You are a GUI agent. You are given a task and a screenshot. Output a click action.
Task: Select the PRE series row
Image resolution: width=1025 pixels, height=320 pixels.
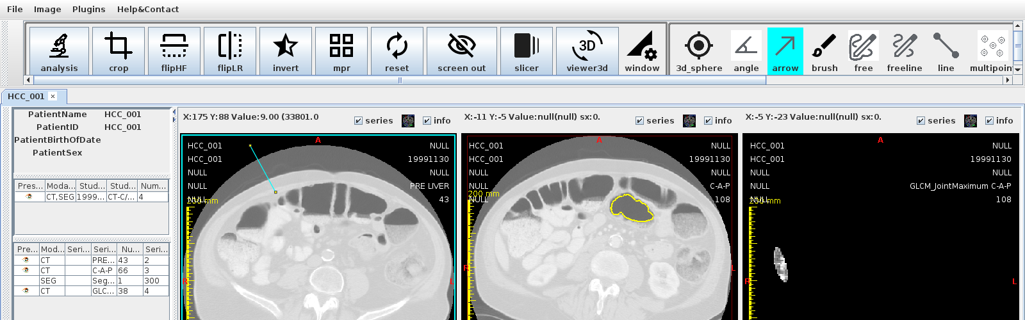[x=92, y=260]
